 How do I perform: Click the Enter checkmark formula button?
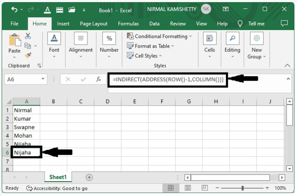coord(83,79)
